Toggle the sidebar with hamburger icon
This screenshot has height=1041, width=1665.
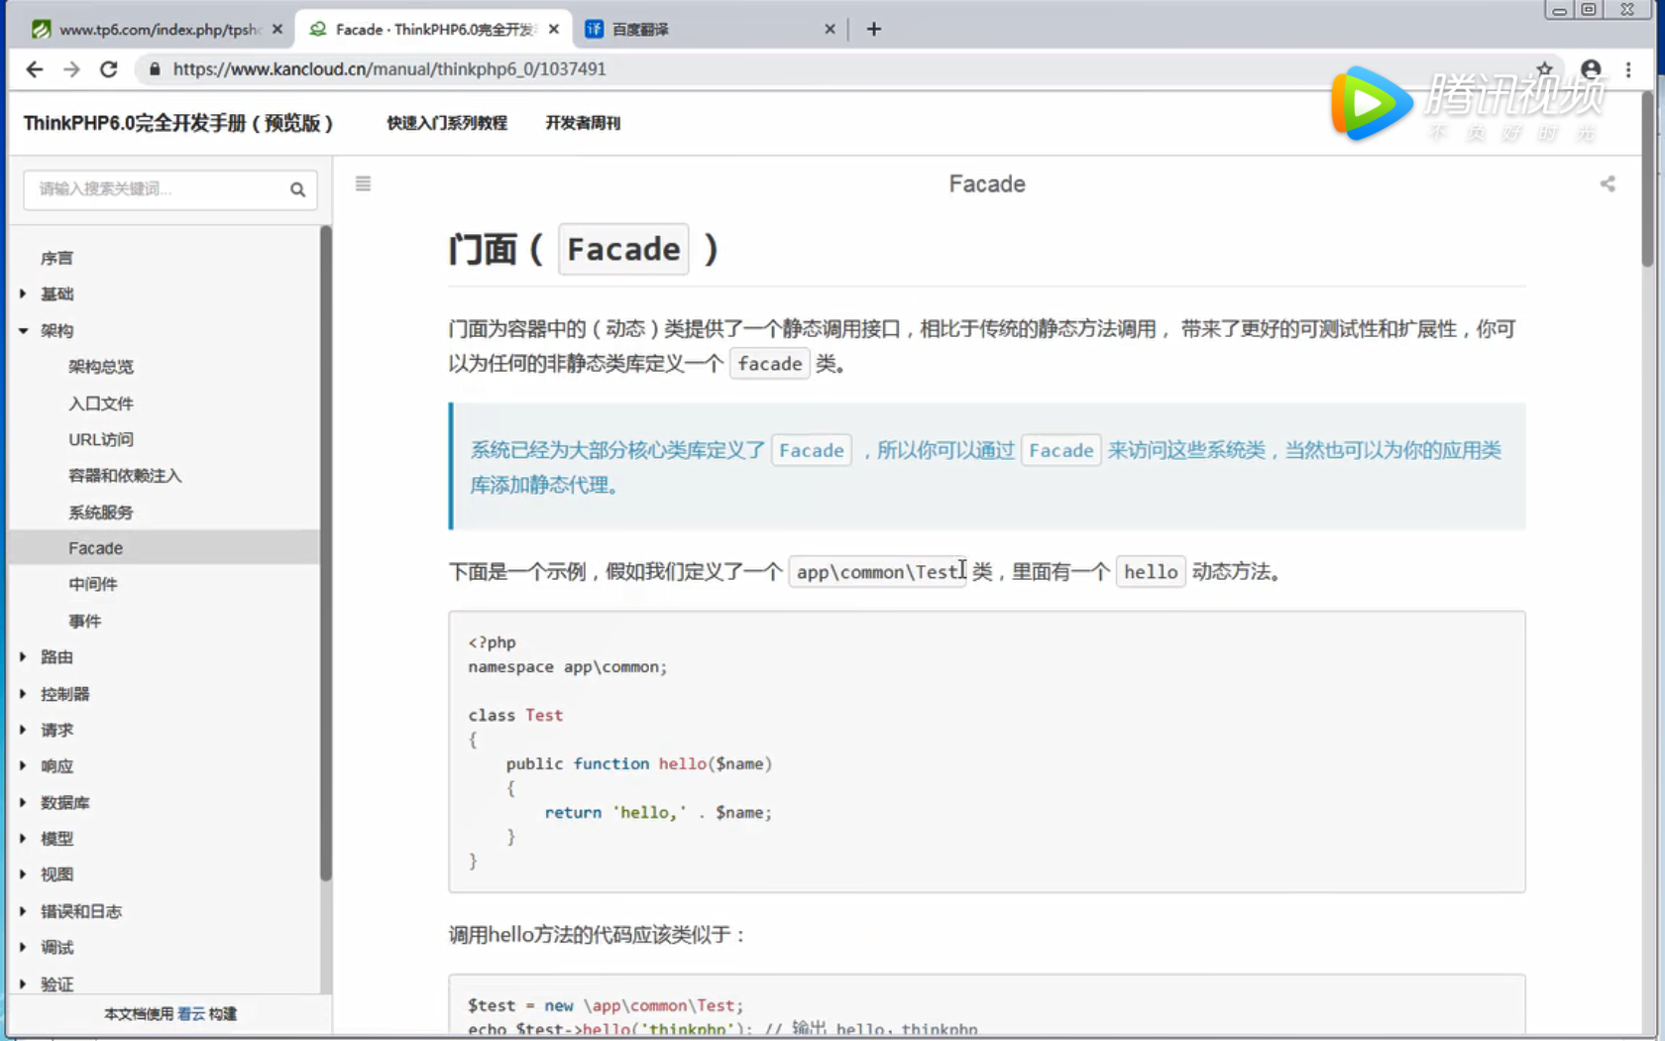[x=363, y=183]
